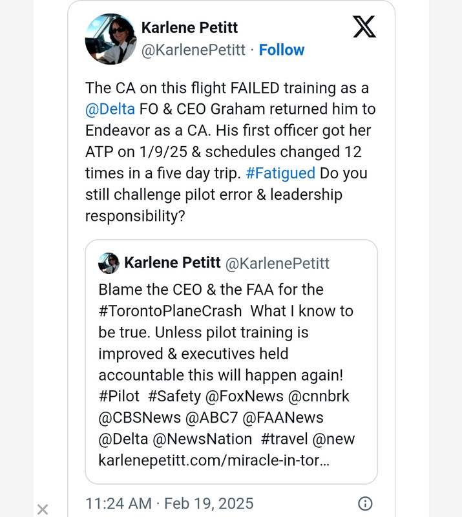The height and width of the screenshot is (517, 462).
Task: Open the 11:24 AM · Feb 19, 2025 timestamp
Action: click(x=169, y=503)
